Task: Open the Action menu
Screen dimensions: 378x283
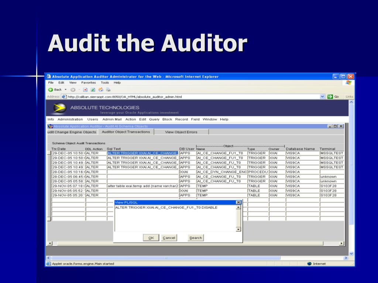Action: click(130, 119)
